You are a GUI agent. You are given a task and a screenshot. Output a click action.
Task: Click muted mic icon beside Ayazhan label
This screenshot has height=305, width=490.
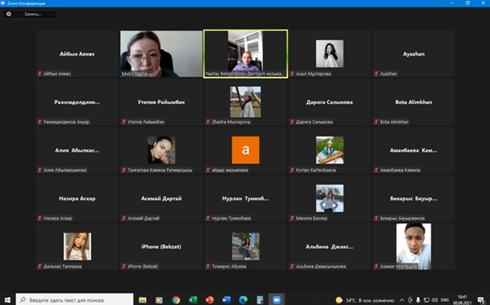pos(376,74)
